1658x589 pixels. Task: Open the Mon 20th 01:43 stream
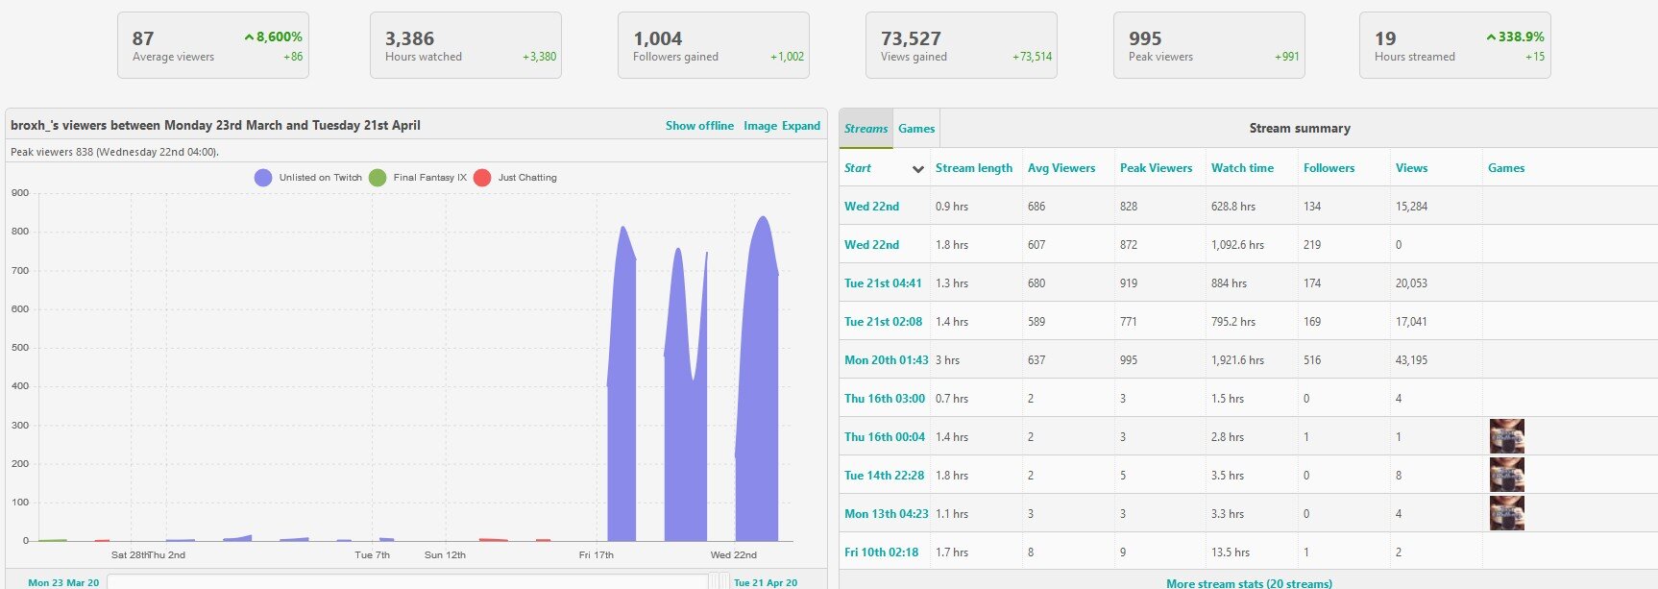pyautogui.click(x=886, y=360)
